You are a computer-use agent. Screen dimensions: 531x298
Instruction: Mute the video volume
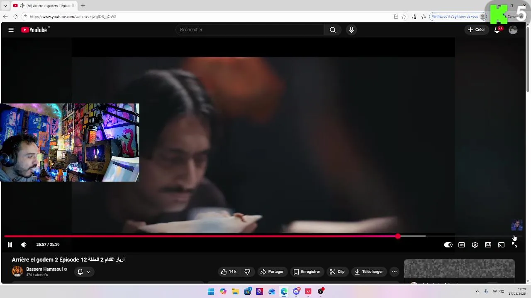click(x=24, y=245)
